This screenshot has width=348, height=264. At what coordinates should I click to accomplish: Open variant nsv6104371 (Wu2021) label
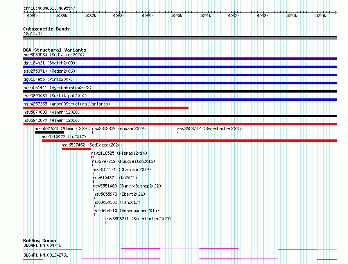tap(115, 178)
